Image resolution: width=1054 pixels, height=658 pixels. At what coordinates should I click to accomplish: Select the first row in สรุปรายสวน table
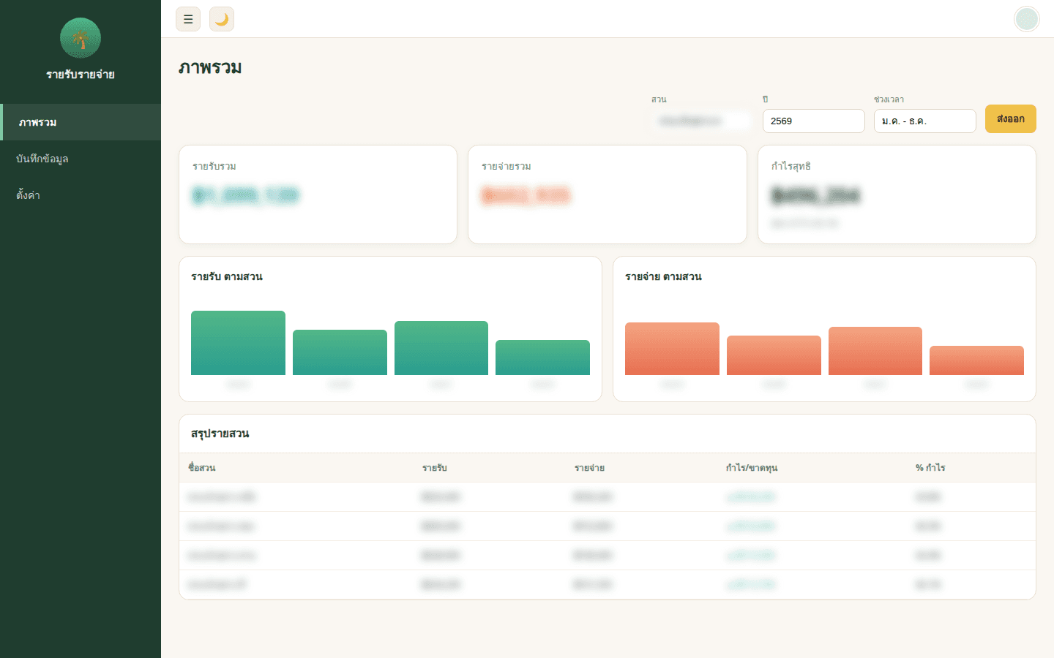[608, 497]
